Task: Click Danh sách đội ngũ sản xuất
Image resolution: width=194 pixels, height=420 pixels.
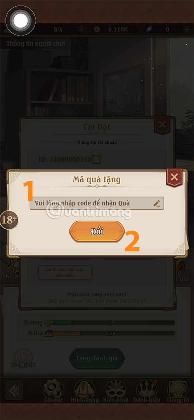Action: (65, 272)
